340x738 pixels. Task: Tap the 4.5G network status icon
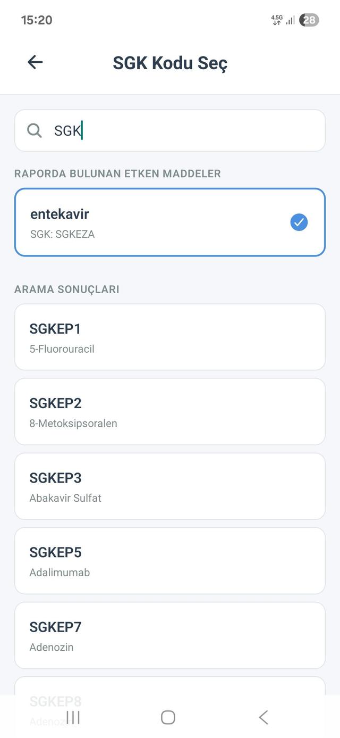(x=277, y=20)
